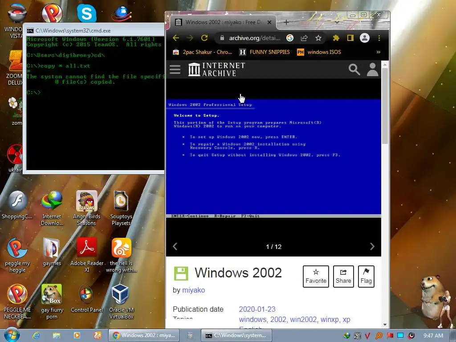Click the cmd.exe window title bar
Screen dimensions: 456x342
point(94,31)
